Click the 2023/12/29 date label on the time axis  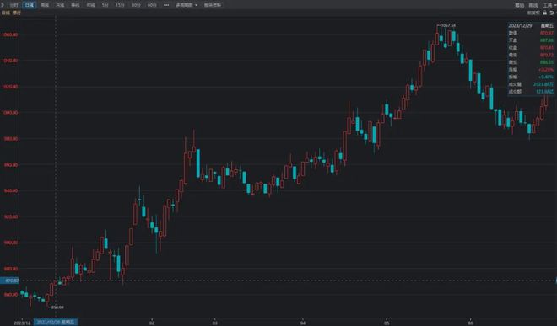pyautogui.click(x=56, y=322)
